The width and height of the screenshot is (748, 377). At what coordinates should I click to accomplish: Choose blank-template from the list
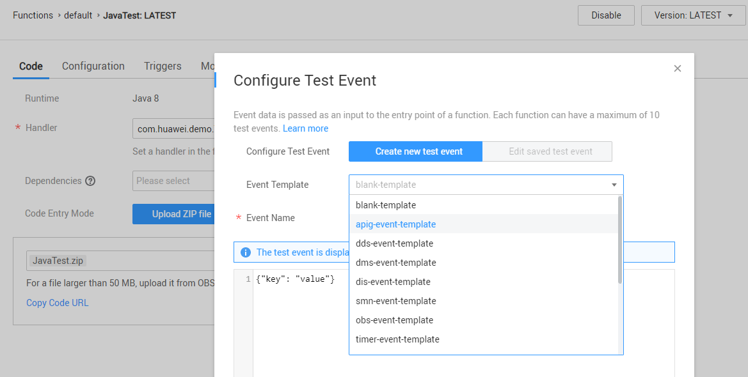pyautogui.click(x=386, y=205)
